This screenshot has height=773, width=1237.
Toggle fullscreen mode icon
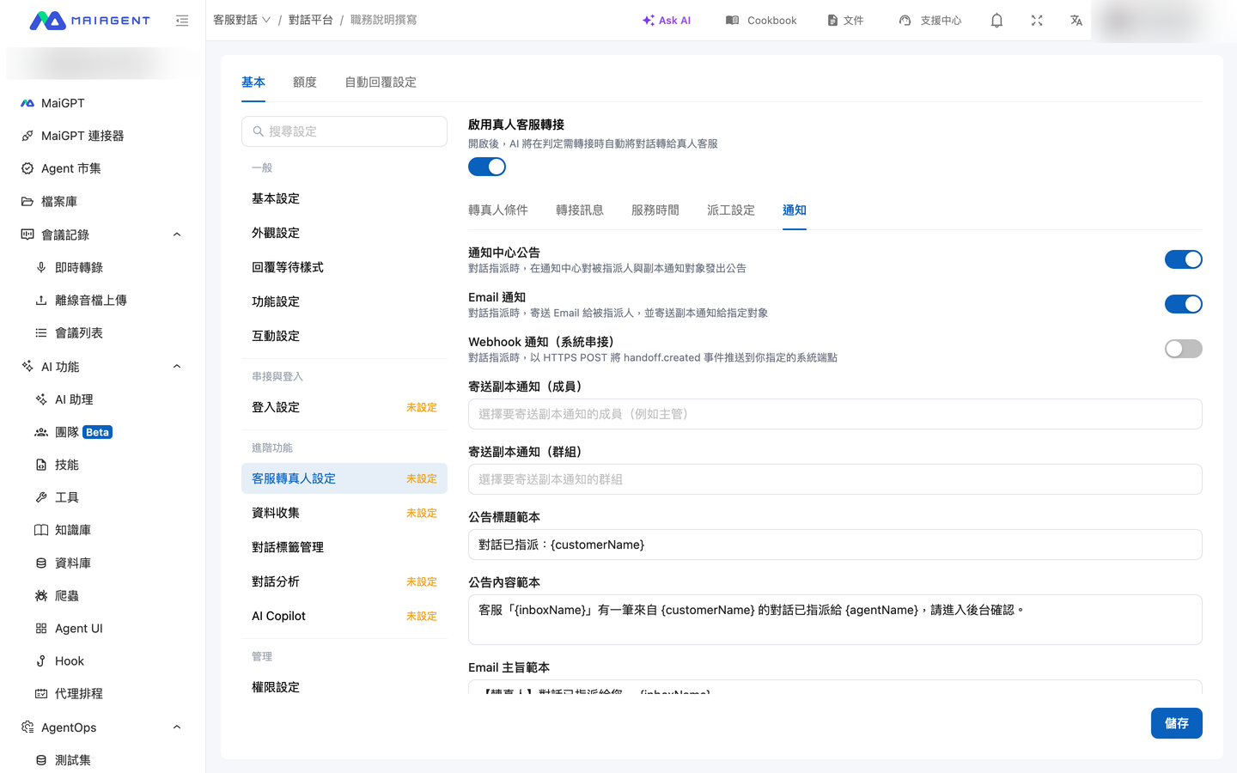1037,21
